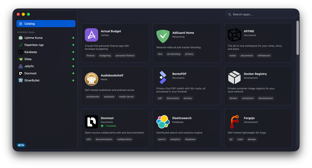Select the AdGuard Home shield icon
The width and height of the screenshot is (312, 168).
coord(163,37)
